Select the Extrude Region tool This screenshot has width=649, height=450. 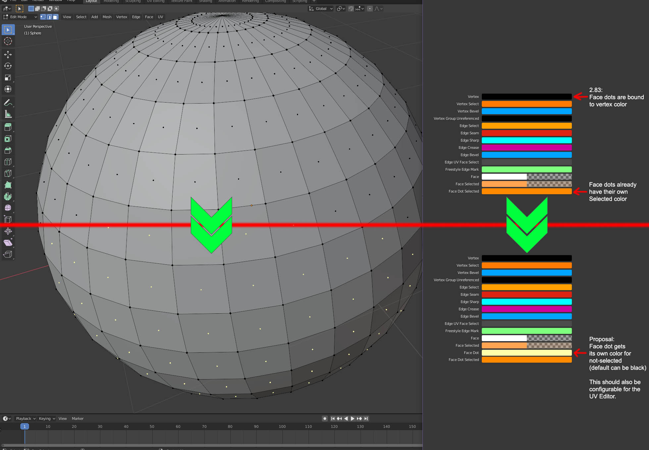coord(8,127)
